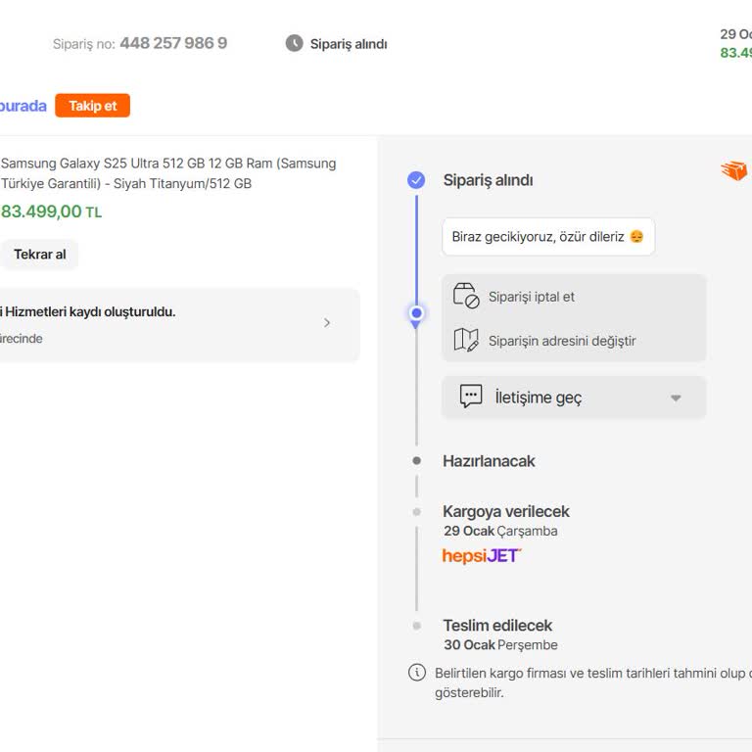Expand the İletişime geç dropdown arrow
The width and height of the screenshot is (752, 752).
tap(676, 398)
